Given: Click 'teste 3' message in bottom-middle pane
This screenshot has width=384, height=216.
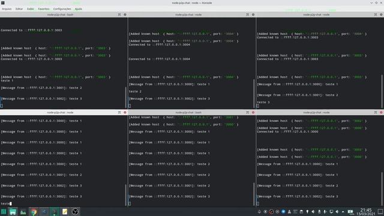Looking at the screenshot, I should click(169, 196).
